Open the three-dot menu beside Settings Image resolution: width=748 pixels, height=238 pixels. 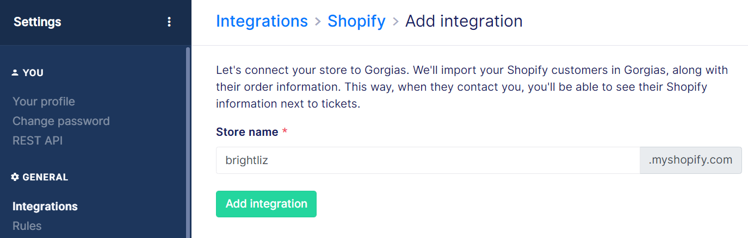click(169, 22)
